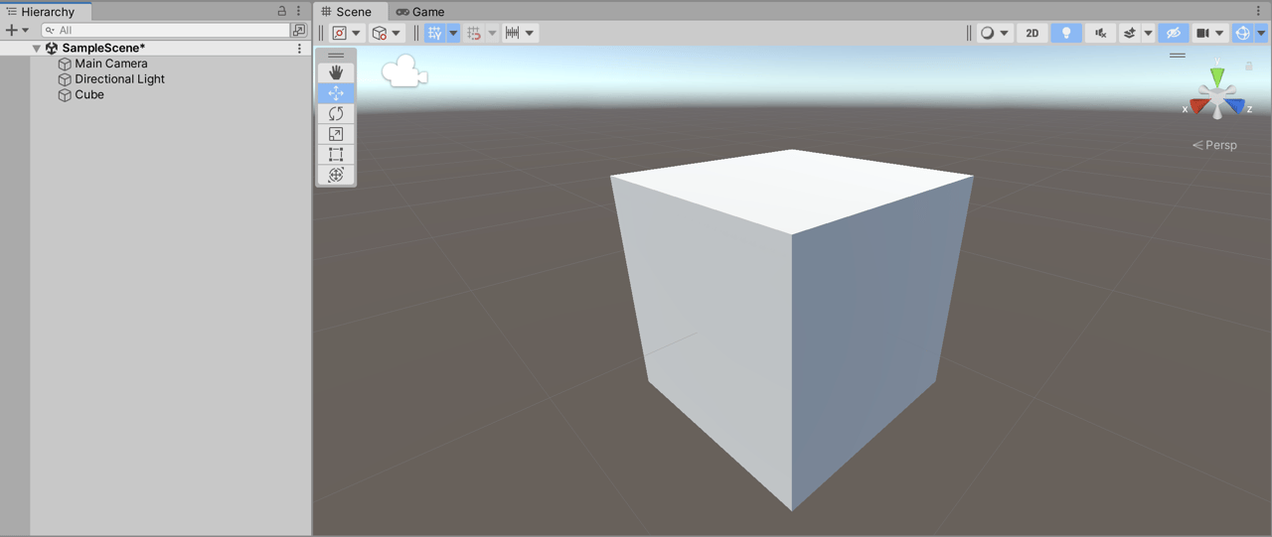Image resolution: width=1272 pixels, height=537 pixels.
Task: Click the red X axis cone of gizmo
Action: [1199, 106]
